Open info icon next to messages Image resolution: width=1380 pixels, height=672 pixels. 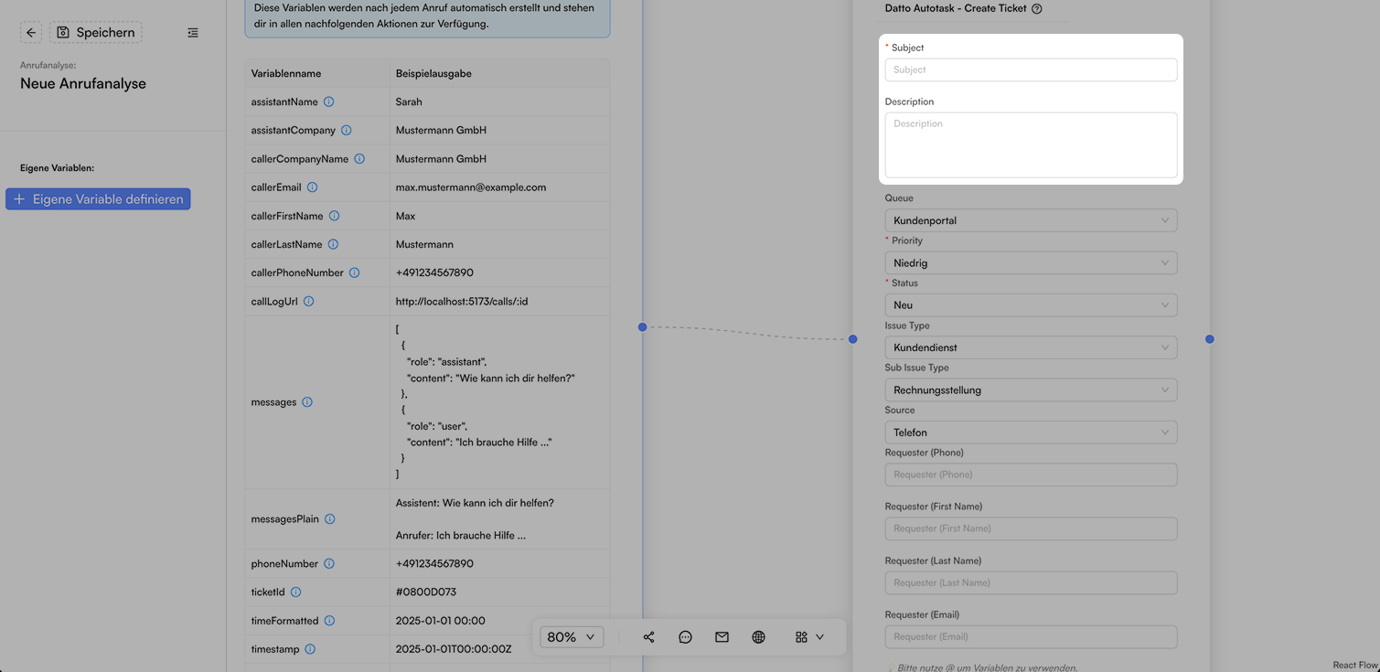click(x=307, y=401)
